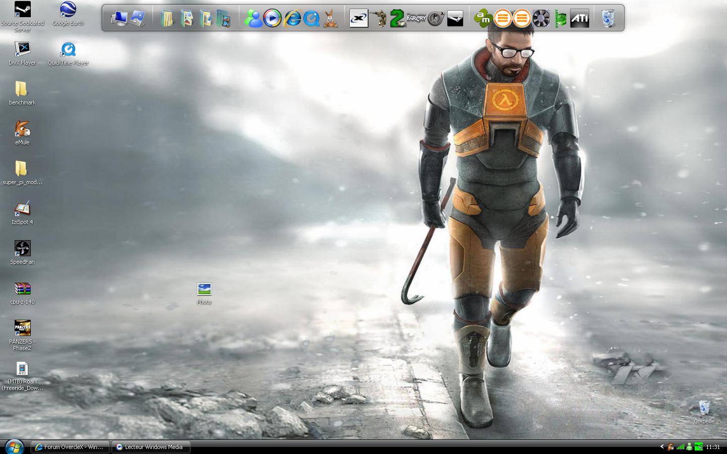This screenshot has height=454, width=727.
Task: Click the taskbar clock showing 11:31
Action: tap(713, 447)
